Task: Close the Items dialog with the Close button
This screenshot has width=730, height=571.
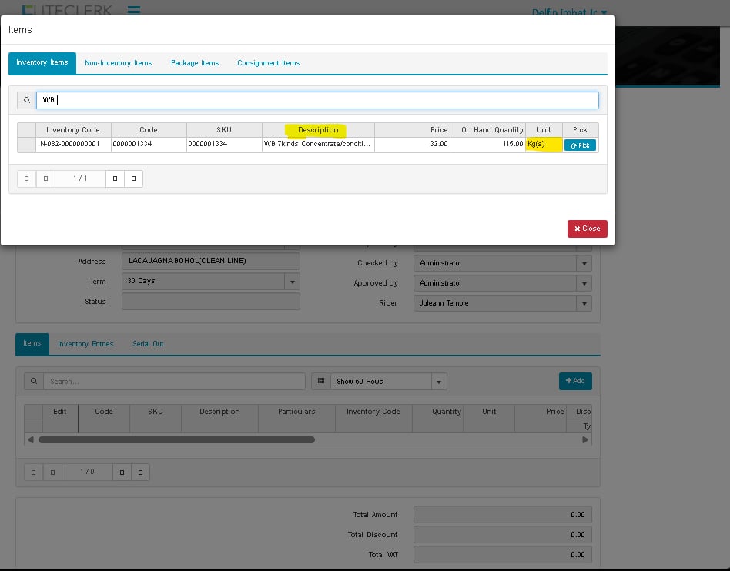Action: (587, 229)
